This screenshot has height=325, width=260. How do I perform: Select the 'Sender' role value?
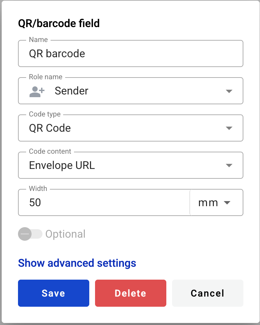pos(71,91)
